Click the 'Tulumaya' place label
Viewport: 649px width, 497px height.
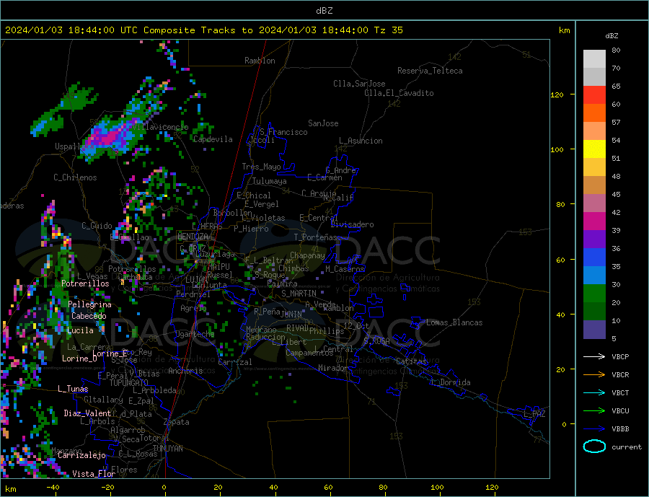coord(269,181)
